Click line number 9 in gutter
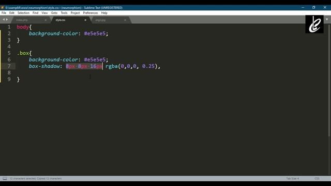The image size is (331, 186). 9,79
